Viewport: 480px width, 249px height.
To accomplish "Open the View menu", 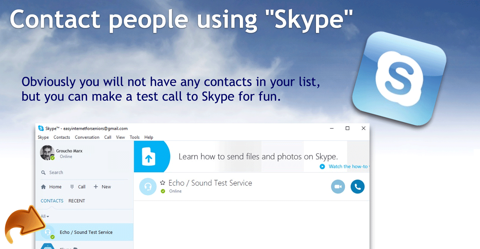I will [x=120, y=137].
